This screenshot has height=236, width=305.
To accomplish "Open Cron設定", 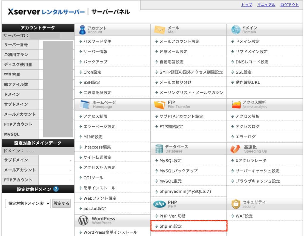I will pos(92,72).
